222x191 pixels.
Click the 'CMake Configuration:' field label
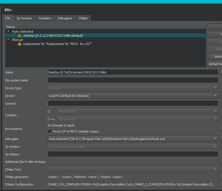tap(19, 184)
